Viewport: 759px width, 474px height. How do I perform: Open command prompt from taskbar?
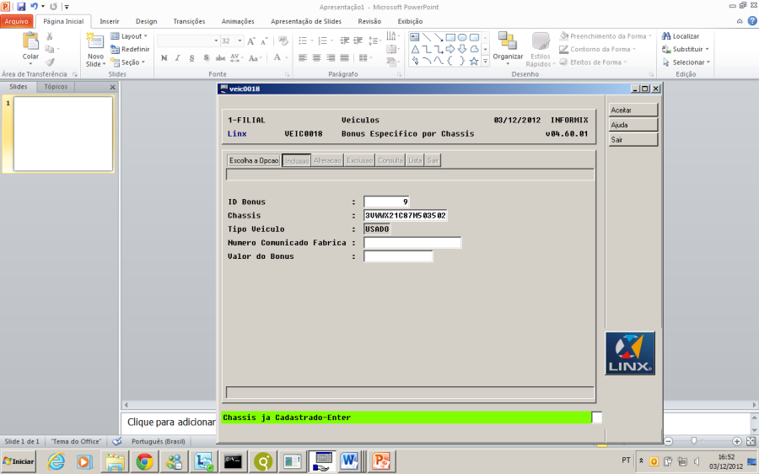click(233, 462)
